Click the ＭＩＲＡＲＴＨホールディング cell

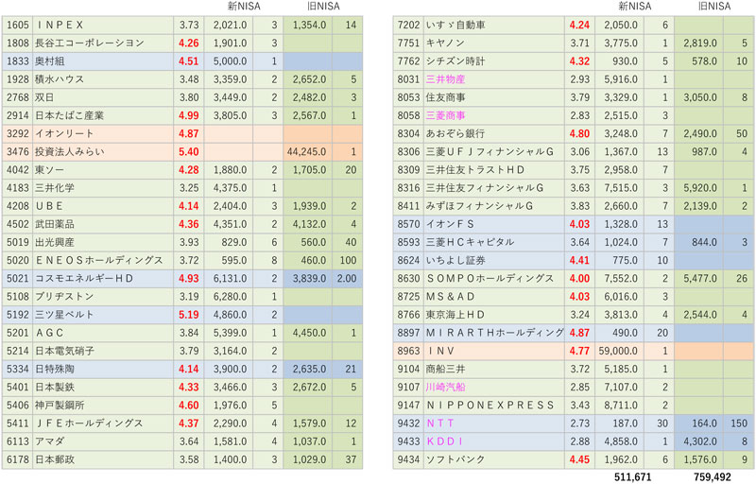point(493,333)
